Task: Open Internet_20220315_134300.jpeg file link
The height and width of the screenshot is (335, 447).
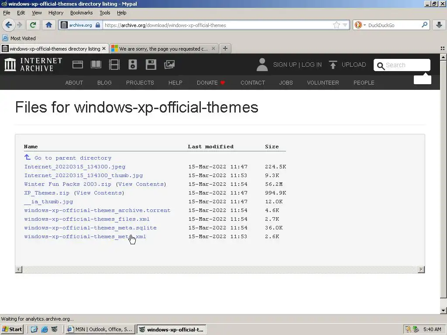Action: click(75, 167)
